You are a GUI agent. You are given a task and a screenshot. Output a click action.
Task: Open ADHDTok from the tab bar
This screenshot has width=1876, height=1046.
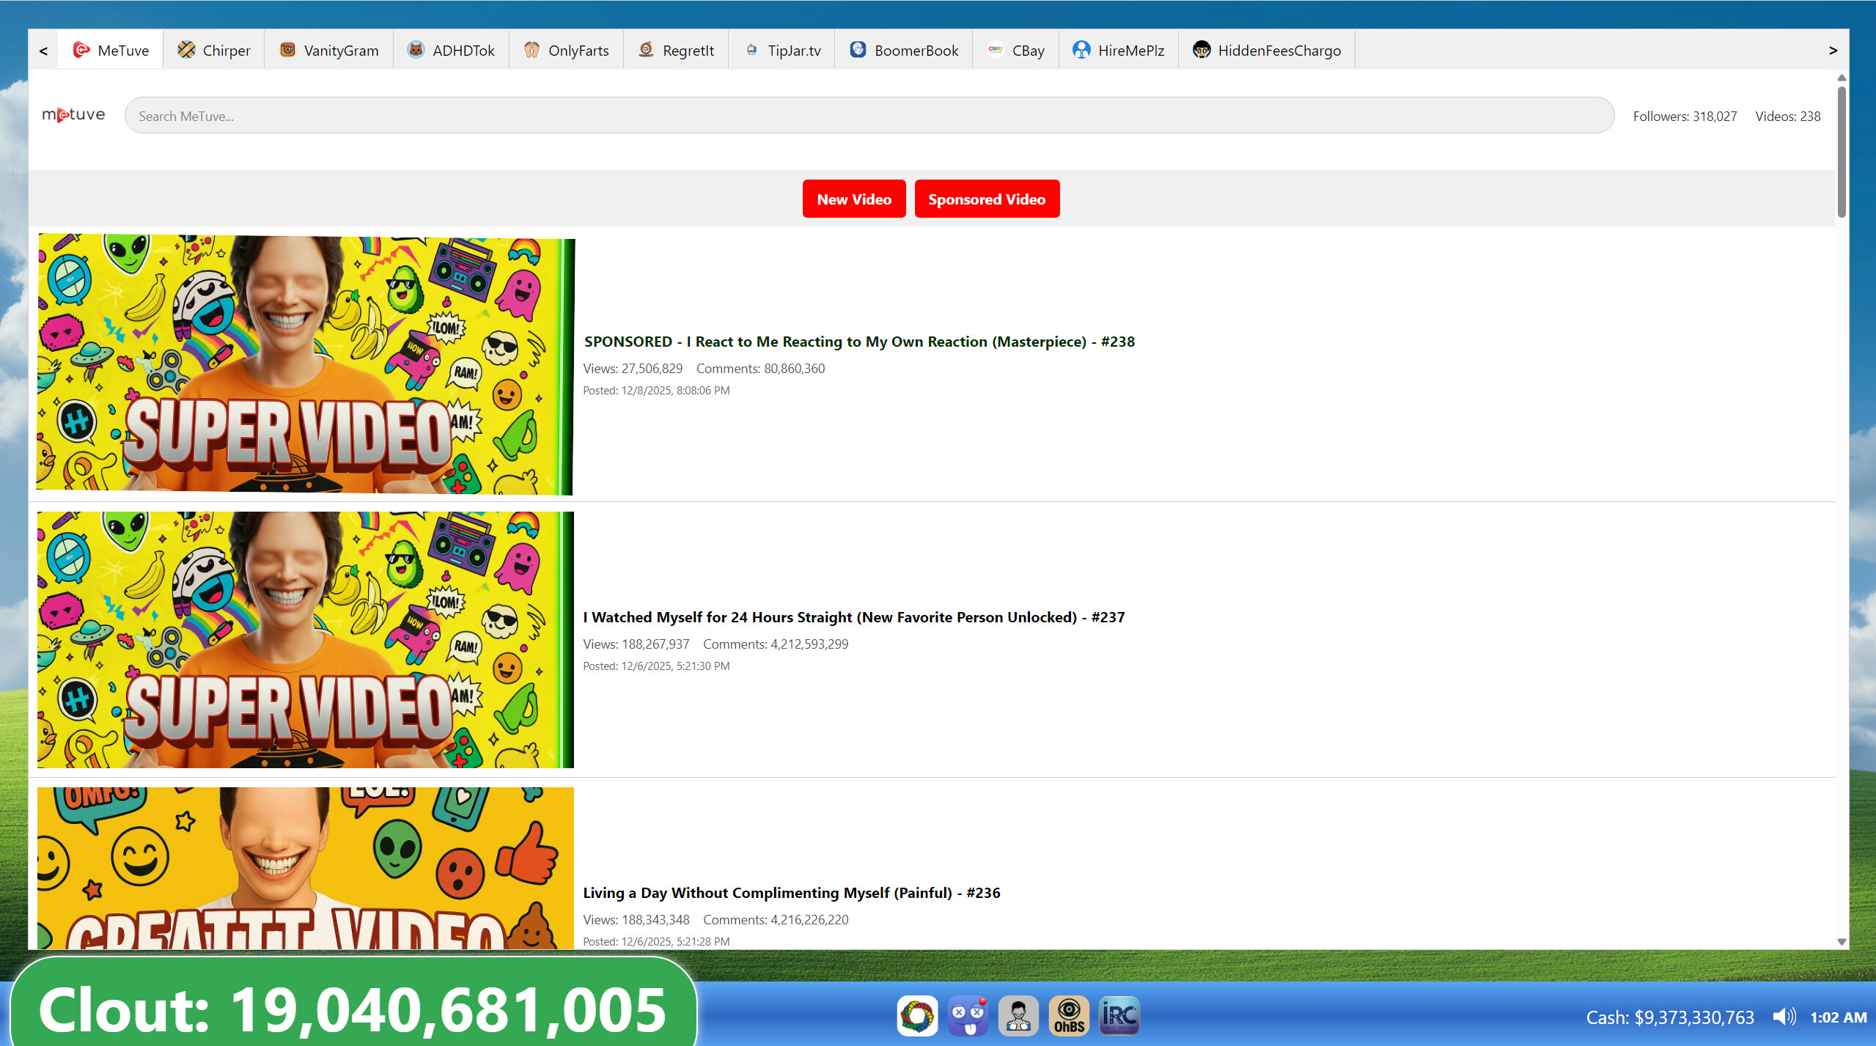click(451, 50)
